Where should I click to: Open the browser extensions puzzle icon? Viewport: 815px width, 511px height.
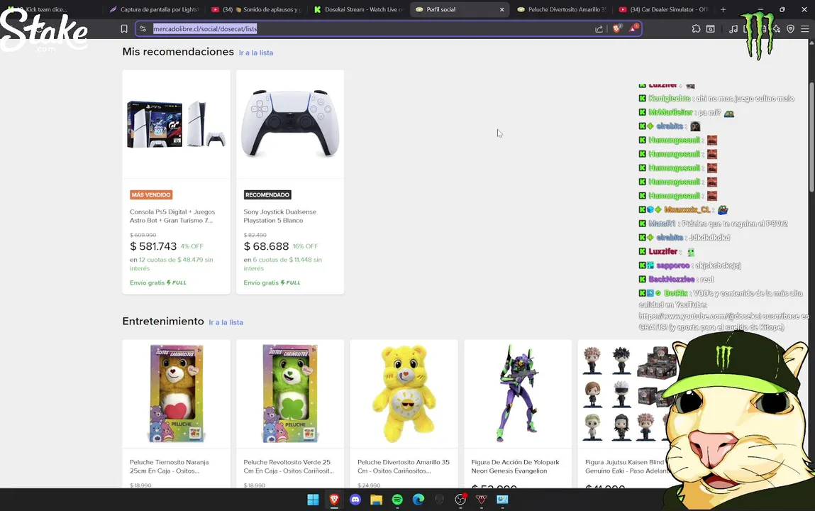[x=696, y=29]
